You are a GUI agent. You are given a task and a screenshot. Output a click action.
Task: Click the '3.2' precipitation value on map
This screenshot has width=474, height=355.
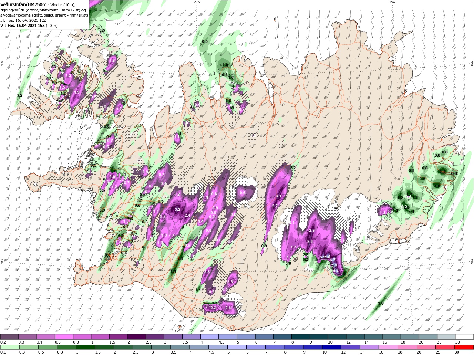(177, 209)
